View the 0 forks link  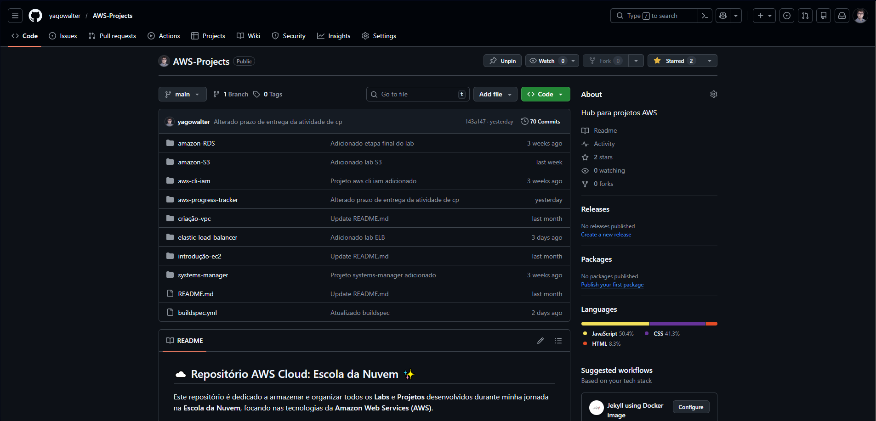point(597,184)
